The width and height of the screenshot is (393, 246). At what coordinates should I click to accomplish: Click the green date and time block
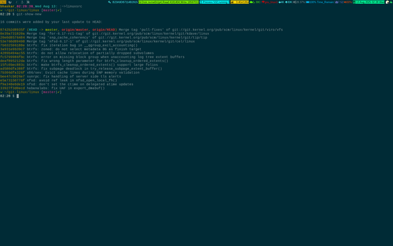click(x=369, y=2)
